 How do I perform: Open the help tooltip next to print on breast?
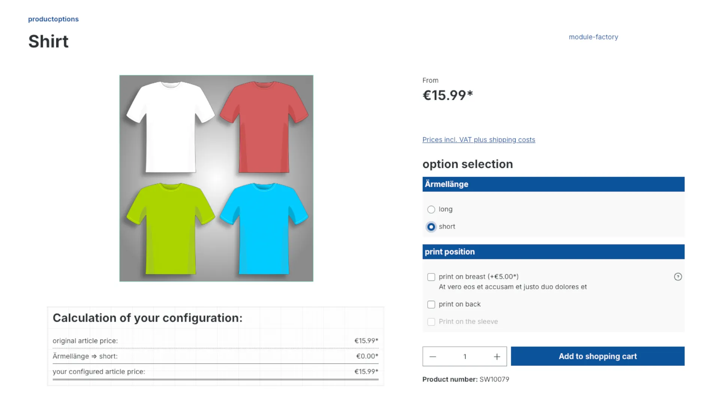(678, 277)
